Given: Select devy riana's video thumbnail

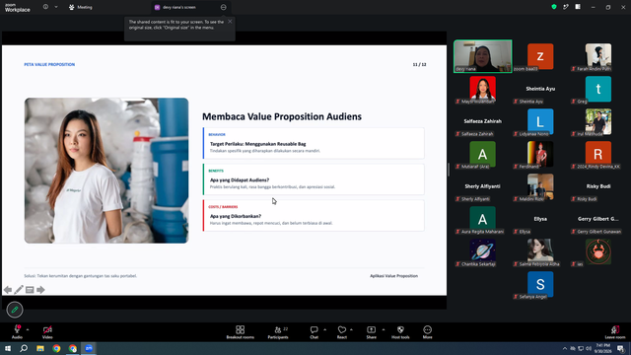Looking at the screenshot, I should pyautogui.click(x=482, y=56).
